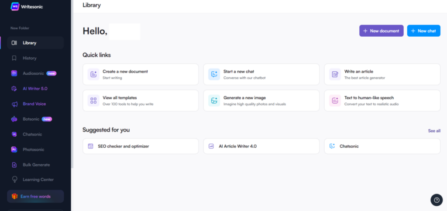Screen dimensions: 447x211
Task: Follow the See all link
Action: [434, 131]
